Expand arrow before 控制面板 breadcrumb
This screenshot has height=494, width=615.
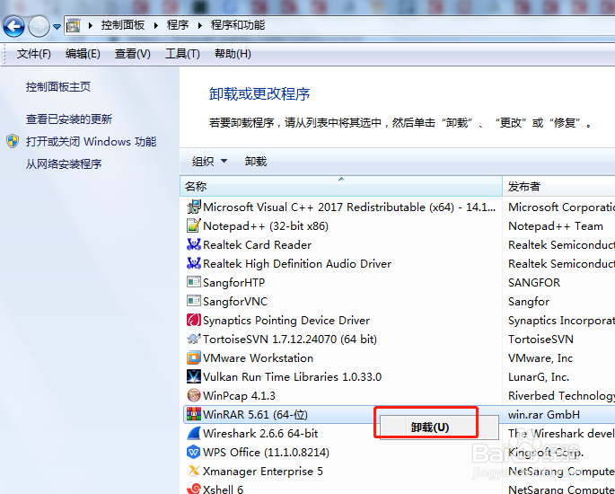click(x=91, y=25)
